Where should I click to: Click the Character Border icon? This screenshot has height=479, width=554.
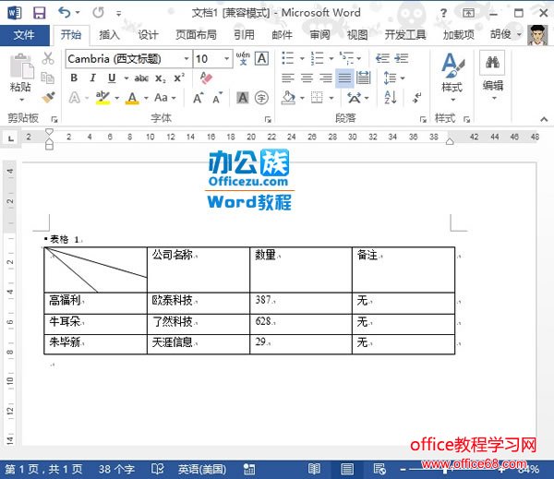[x=262, y=58]
